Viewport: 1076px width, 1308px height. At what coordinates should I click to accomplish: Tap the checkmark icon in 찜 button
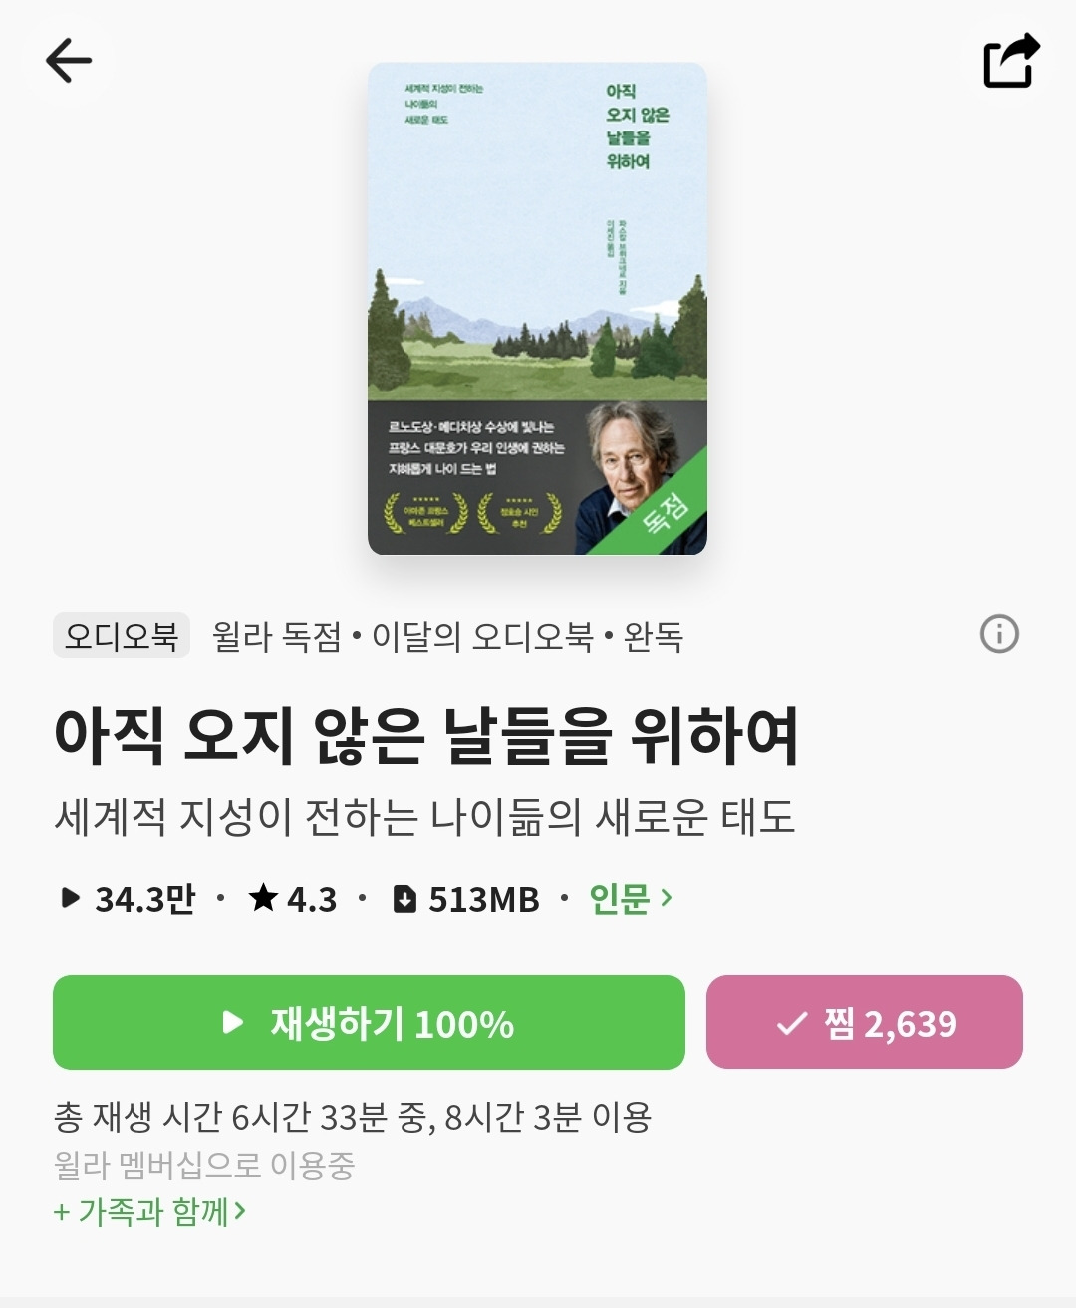792,1024
